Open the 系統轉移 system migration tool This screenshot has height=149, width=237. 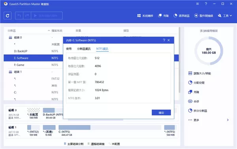pyautogui.click(x=145, y=16)
